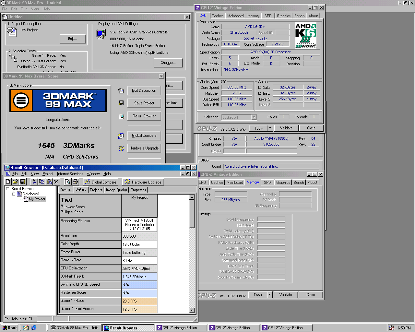The height and width of the screenshot is (332, 415).
Task: Click the floppy icon beside Save Project
Action: [121, 103]
